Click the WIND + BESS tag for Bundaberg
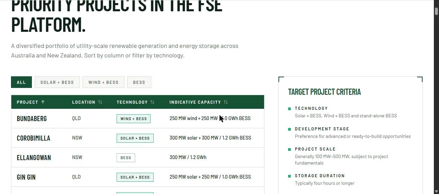439x194 pixels. pyautogui.click(x=133, y=119)
